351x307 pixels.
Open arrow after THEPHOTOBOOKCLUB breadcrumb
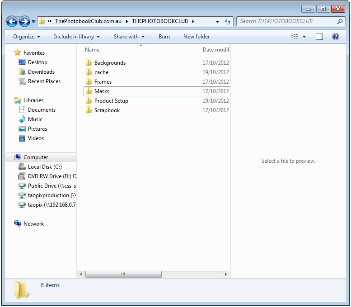coord(193,21)
